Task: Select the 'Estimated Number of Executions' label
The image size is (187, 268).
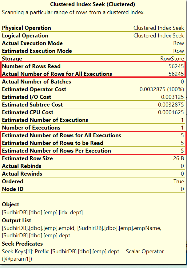Action: click(x=45, y=120)
